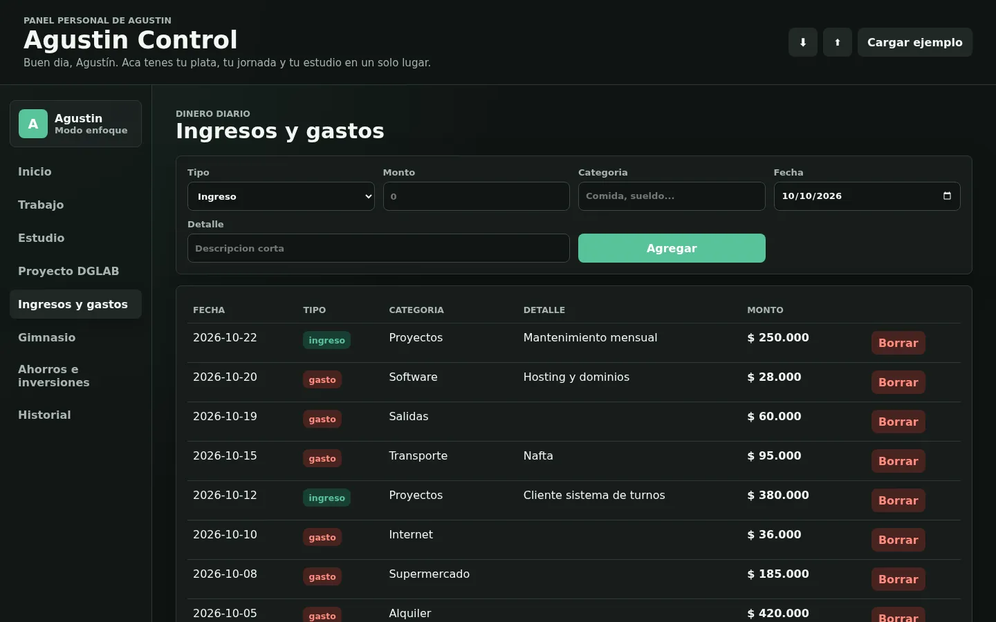Delete the Hosting y dominios entry

pos(898,382)
